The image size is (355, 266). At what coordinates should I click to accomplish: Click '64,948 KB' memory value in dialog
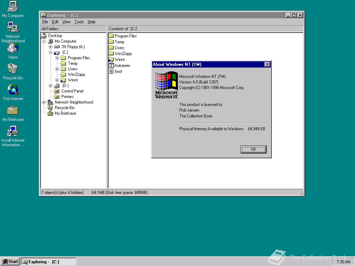point(256,129)
